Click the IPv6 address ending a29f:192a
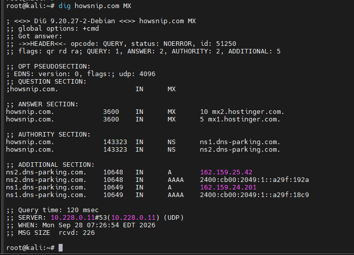 255,180
